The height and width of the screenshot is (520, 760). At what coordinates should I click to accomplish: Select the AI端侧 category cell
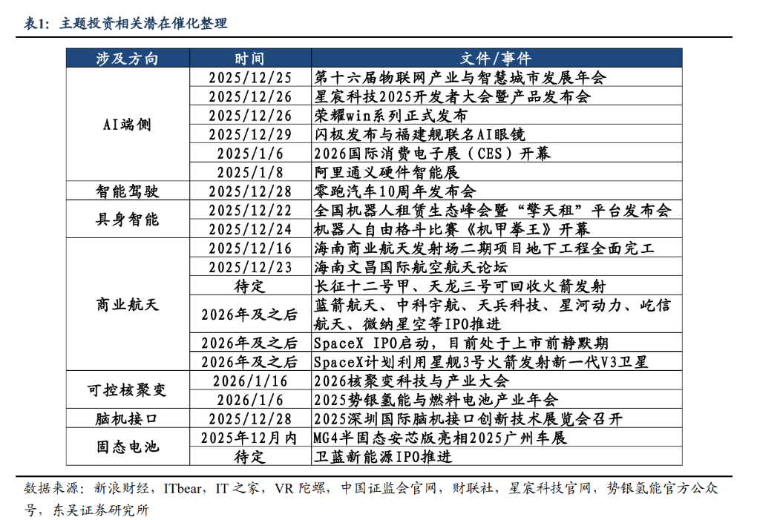[x=128, y=125]
